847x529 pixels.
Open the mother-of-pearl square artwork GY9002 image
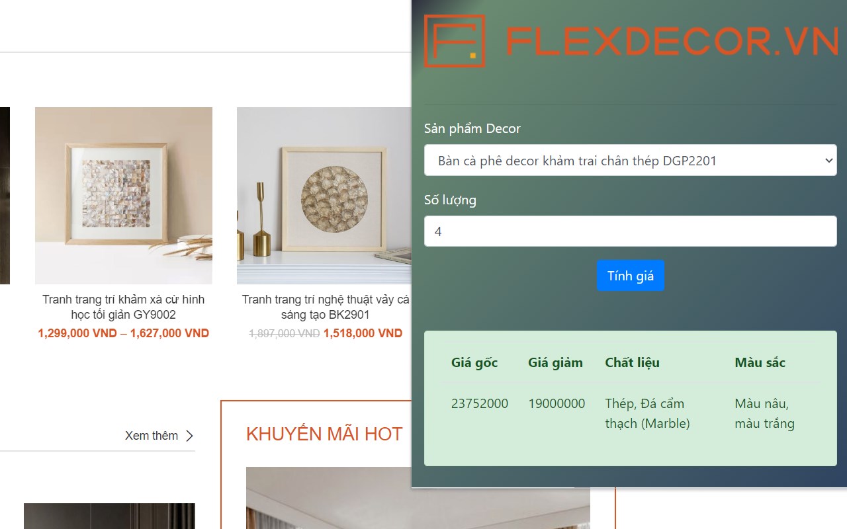click(124, 196)
